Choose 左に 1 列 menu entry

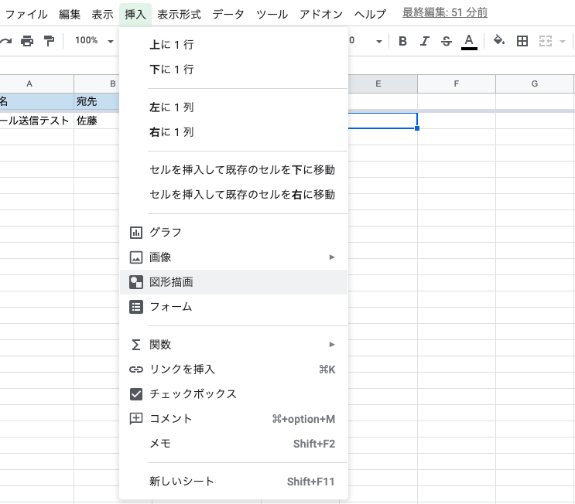(234, 107)
